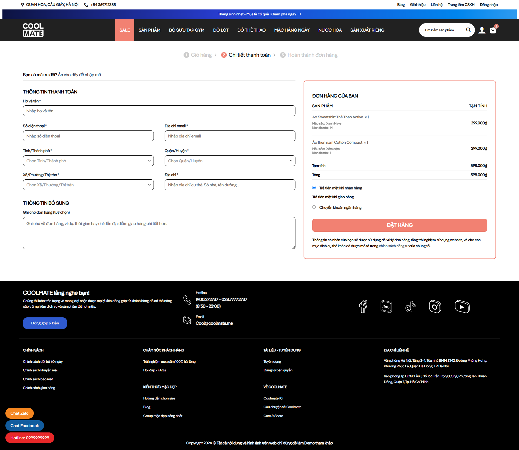Open the Zalo social icon in footer
The image size is (519, 450).
(386, 307)
